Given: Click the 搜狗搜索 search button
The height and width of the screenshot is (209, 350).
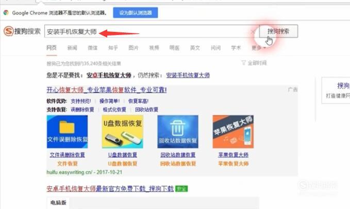Looking at the screenshot, I should [278, 31].
